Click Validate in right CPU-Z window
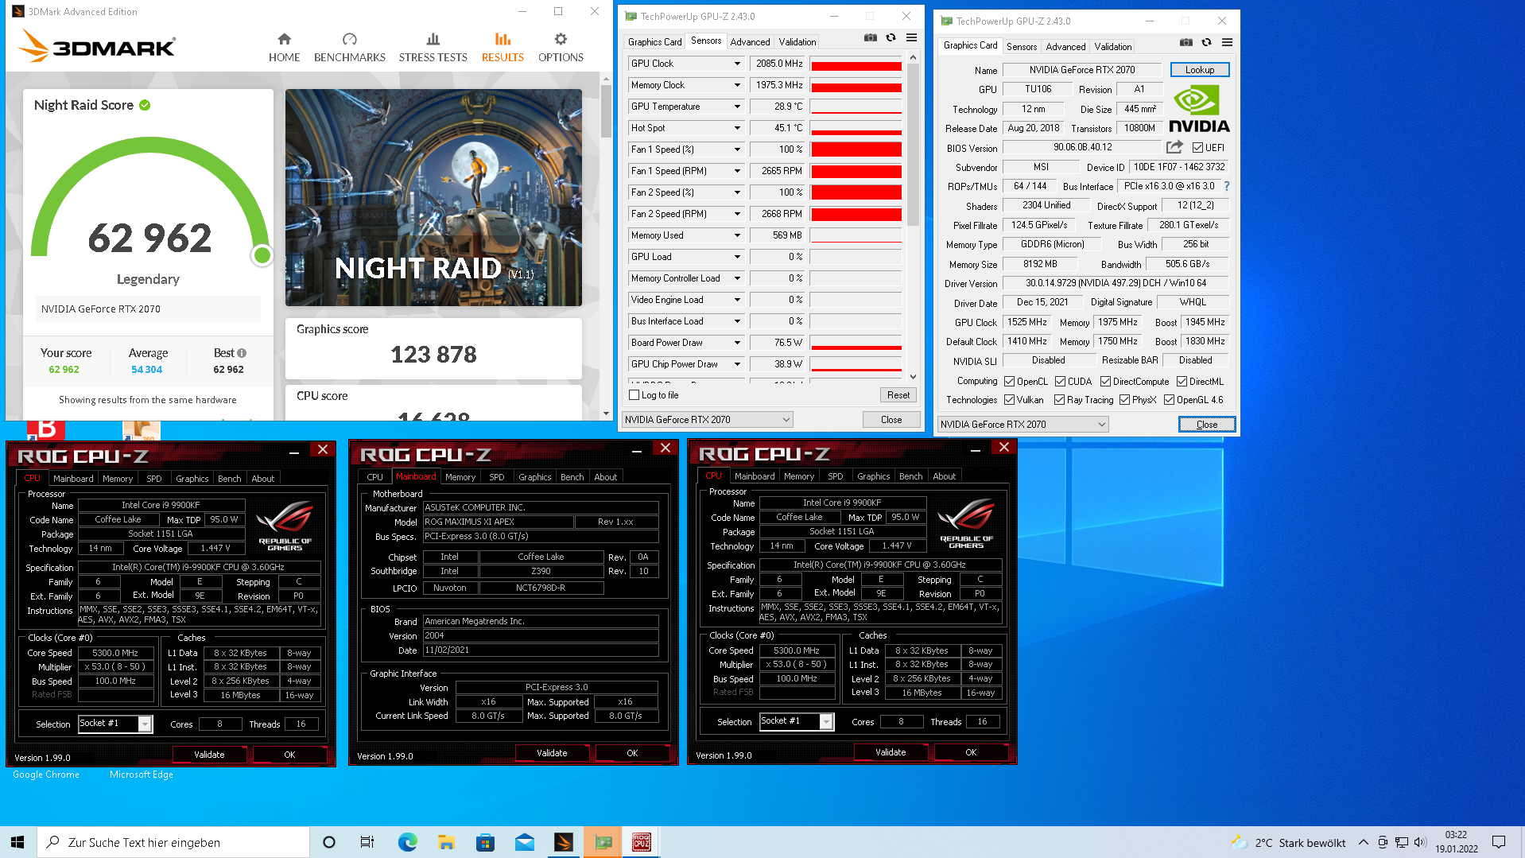This screenshot has width=1525, height=858. tap(891, 752)
